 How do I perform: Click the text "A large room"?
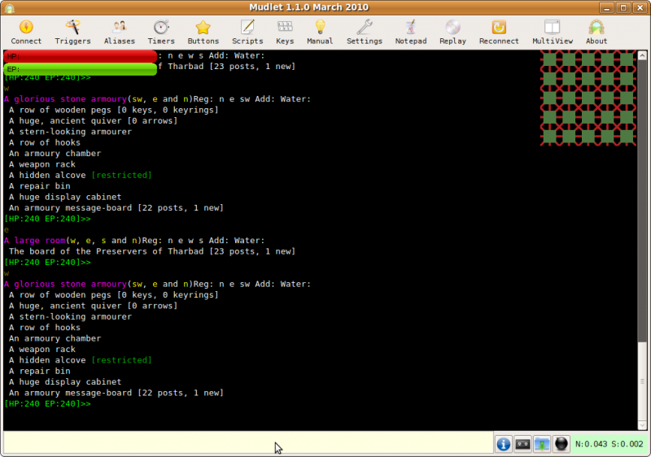(35, 241)
